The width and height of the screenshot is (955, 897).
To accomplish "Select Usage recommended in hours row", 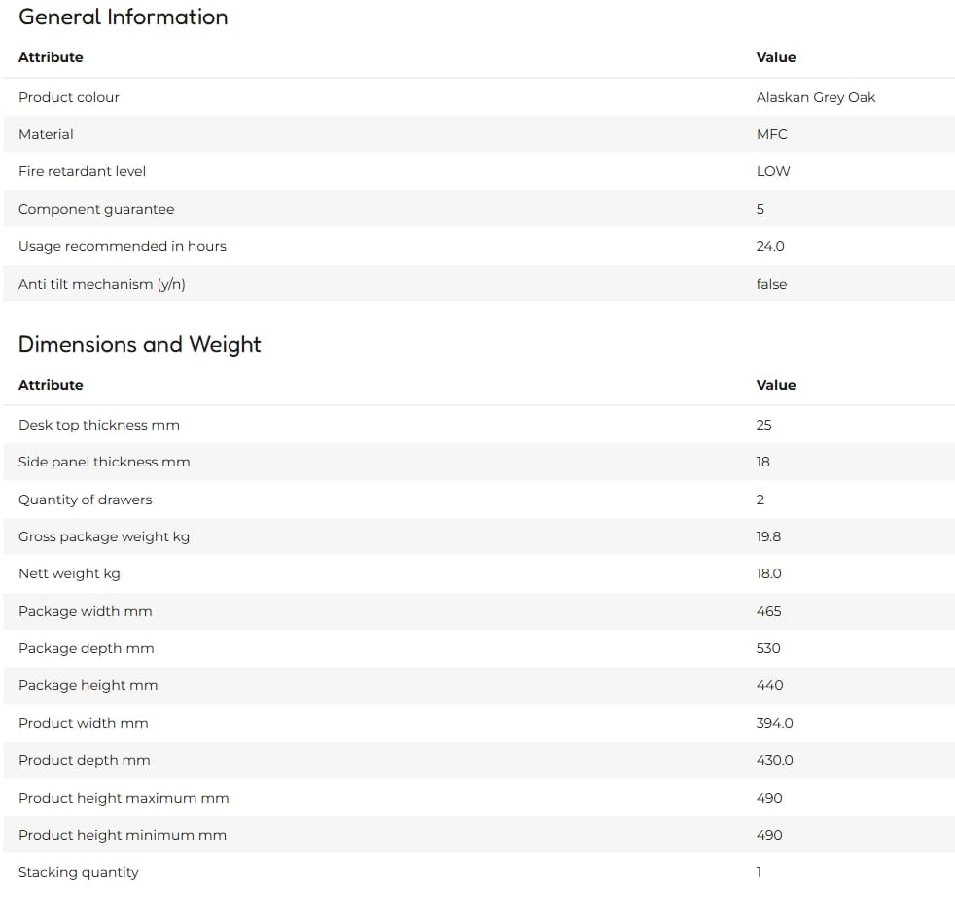I will (x=478, y=247).
